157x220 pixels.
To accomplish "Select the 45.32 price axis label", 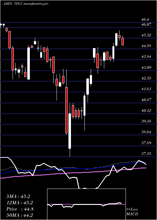I will (x=146, y=35).
